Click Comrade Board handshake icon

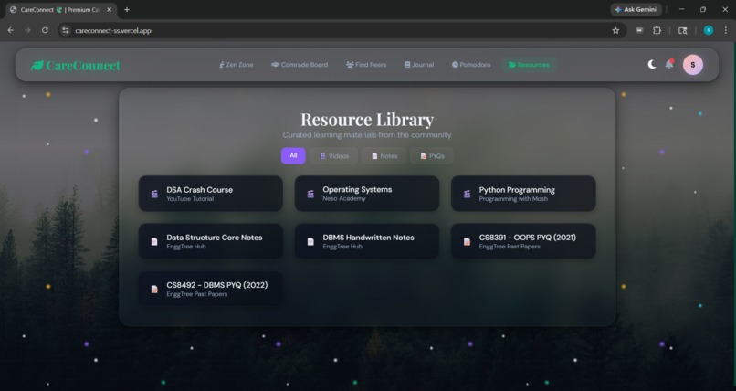(x=275, y=65)
